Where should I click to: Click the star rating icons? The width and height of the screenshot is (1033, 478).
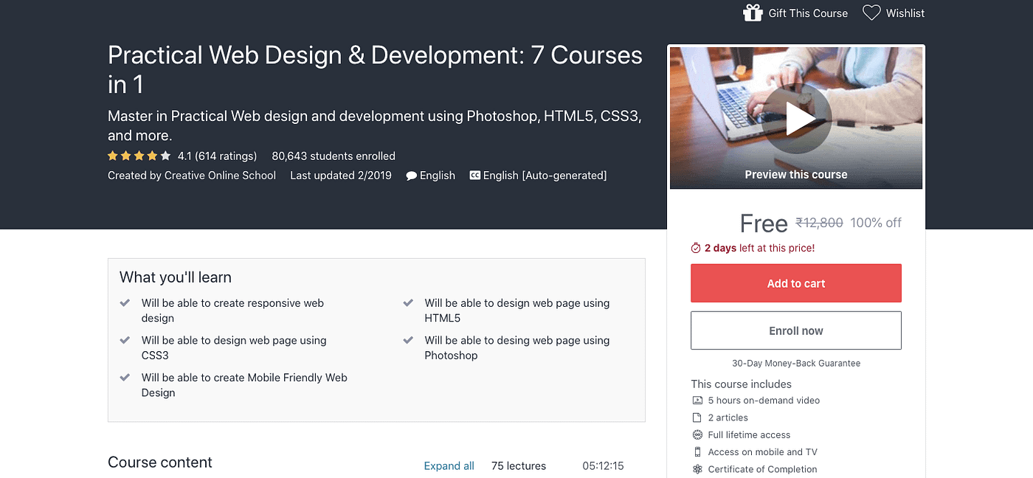click(x=139, y=156)
